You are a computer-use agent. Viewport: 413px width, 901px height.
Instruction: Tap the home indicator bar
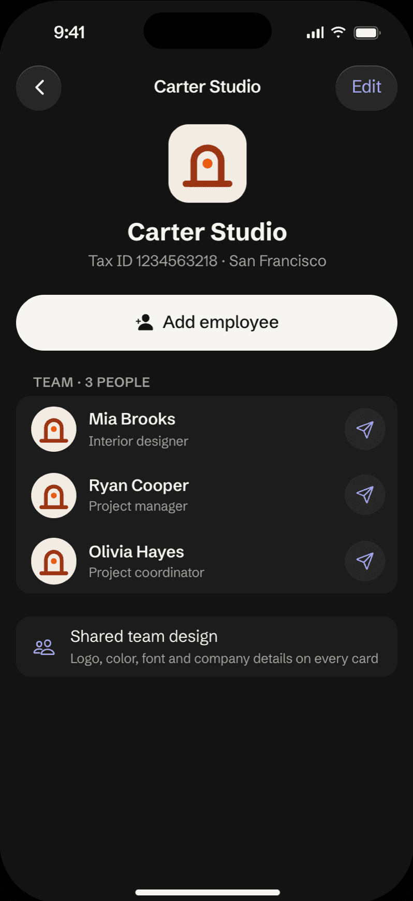(x=208, y=892)
